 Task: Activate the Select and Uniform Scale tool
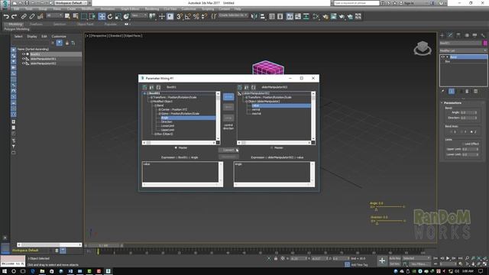[118, 16]
